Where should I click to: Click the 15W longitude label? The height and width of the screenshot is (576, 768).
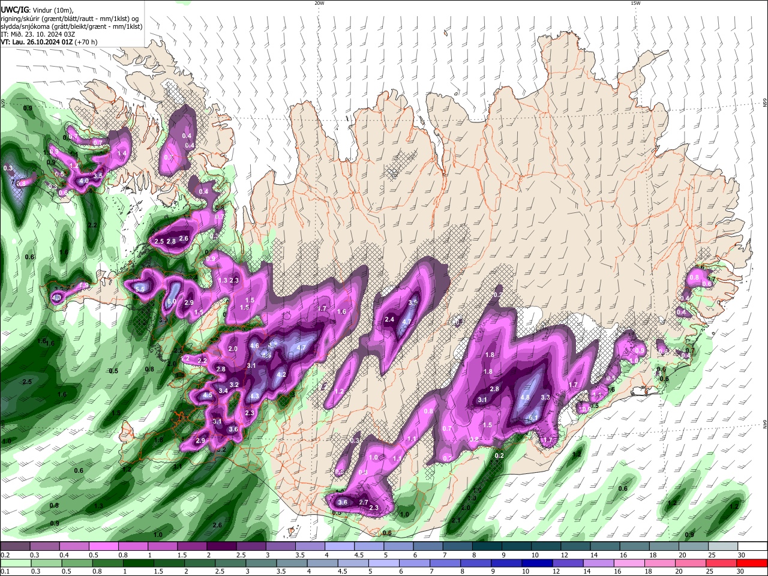(635, 3)
